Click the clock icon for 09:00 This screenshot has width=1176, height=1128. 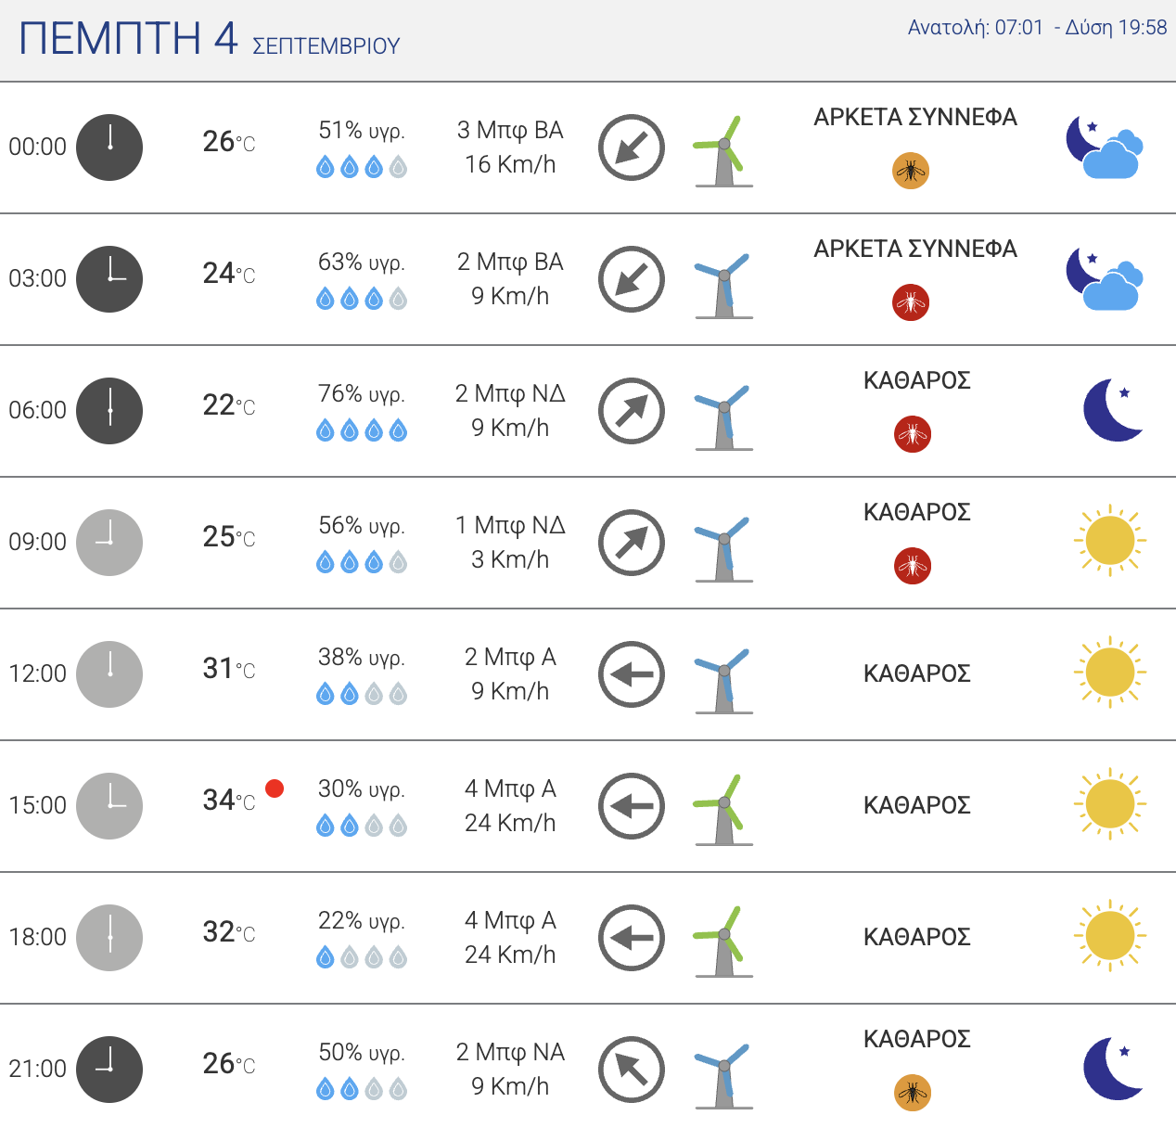tap(109, 543)
